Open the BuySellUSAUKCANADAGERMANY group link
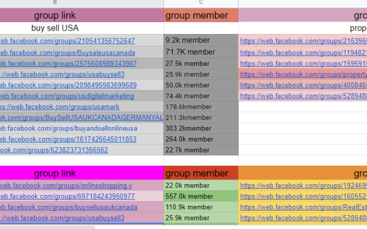 click(81, 117)
